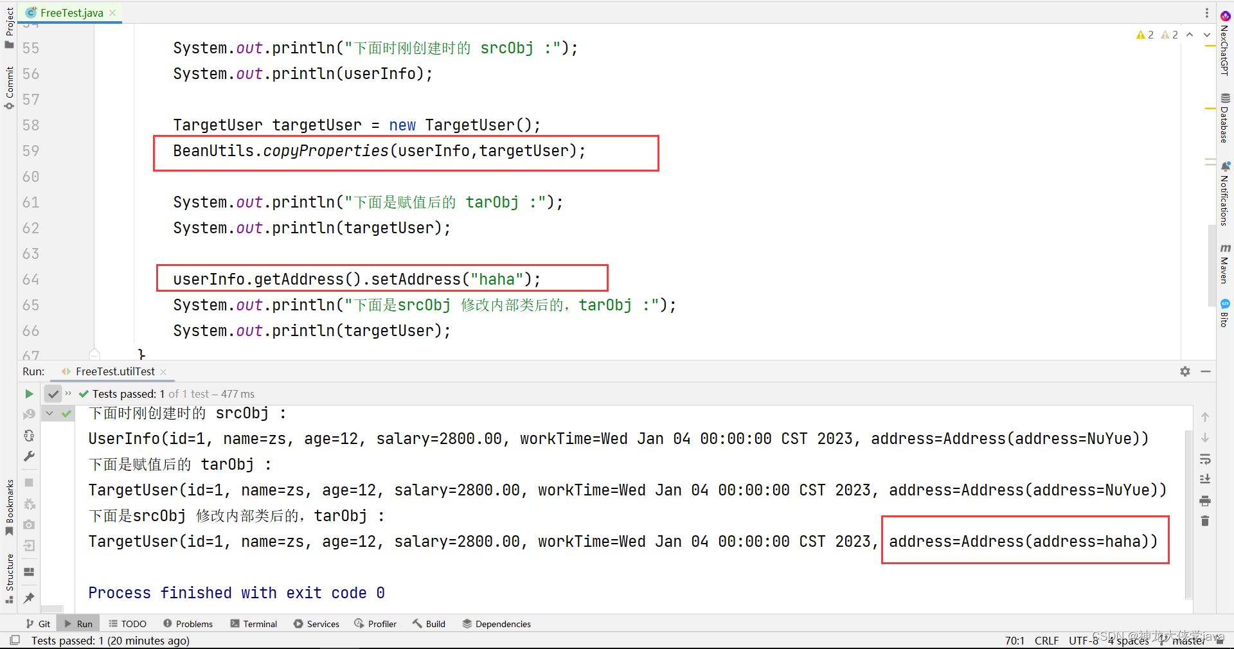Screen dimensions: 1234x649
Task: Rerun the FreeTest.utilTest test
Action: [x=29, y=394]
